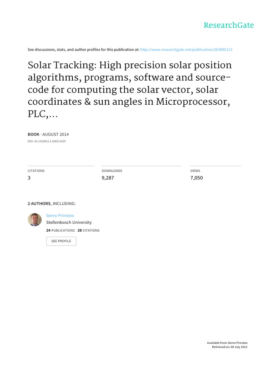This screenshot has width=275, height=367.
Task: Click the DOWNLOADS heading
Action: pyautogui.click(x=112, y=171)
